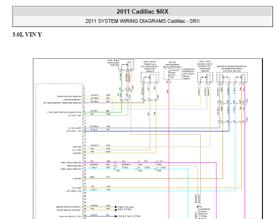
Task: Click the "FUEL LEVEL SENS SIG" label at pin 25
Action: pos(71,163)
